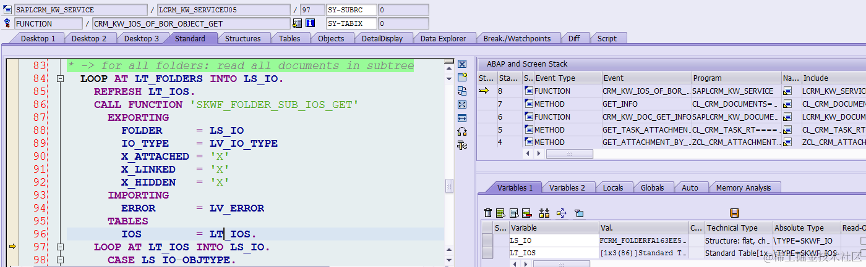Click the Technical Type column header
The width and height of the screenshot is (866, 267).
click(739, 228)
